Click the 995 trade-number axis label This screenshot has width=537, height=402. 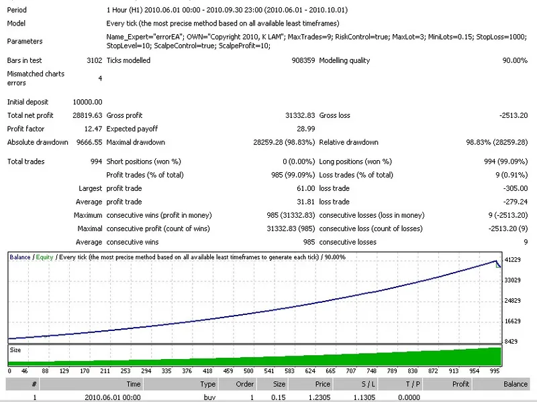pyautogui.click(x=495, y=371)
